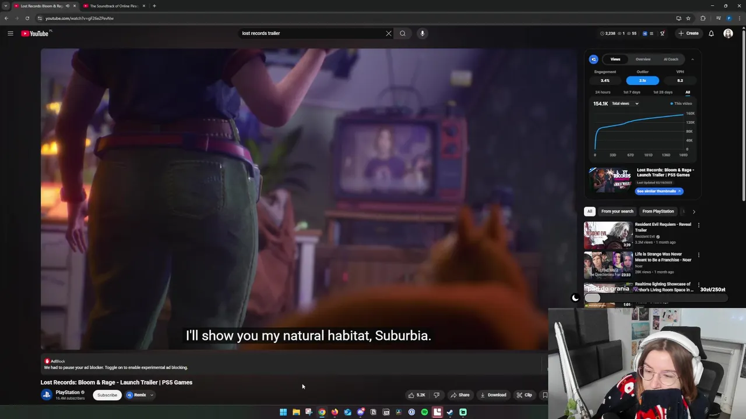Select the From PlayStation chip
The width and height of the screenshot is (746, 419).
pyautogui.click(x=658, y=211)
